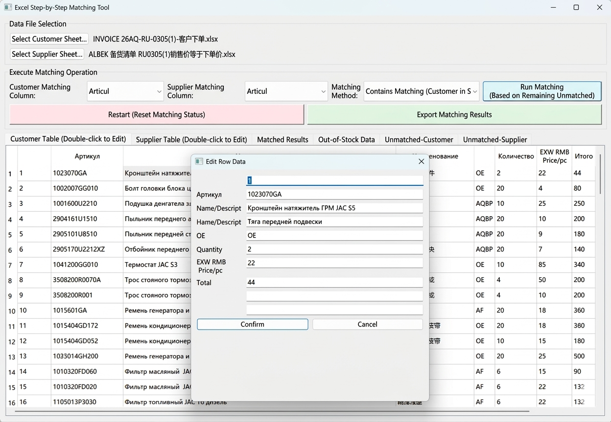Open the Matching Method dropdown
This screenshot has width=611, height=422.
(421, 91)
